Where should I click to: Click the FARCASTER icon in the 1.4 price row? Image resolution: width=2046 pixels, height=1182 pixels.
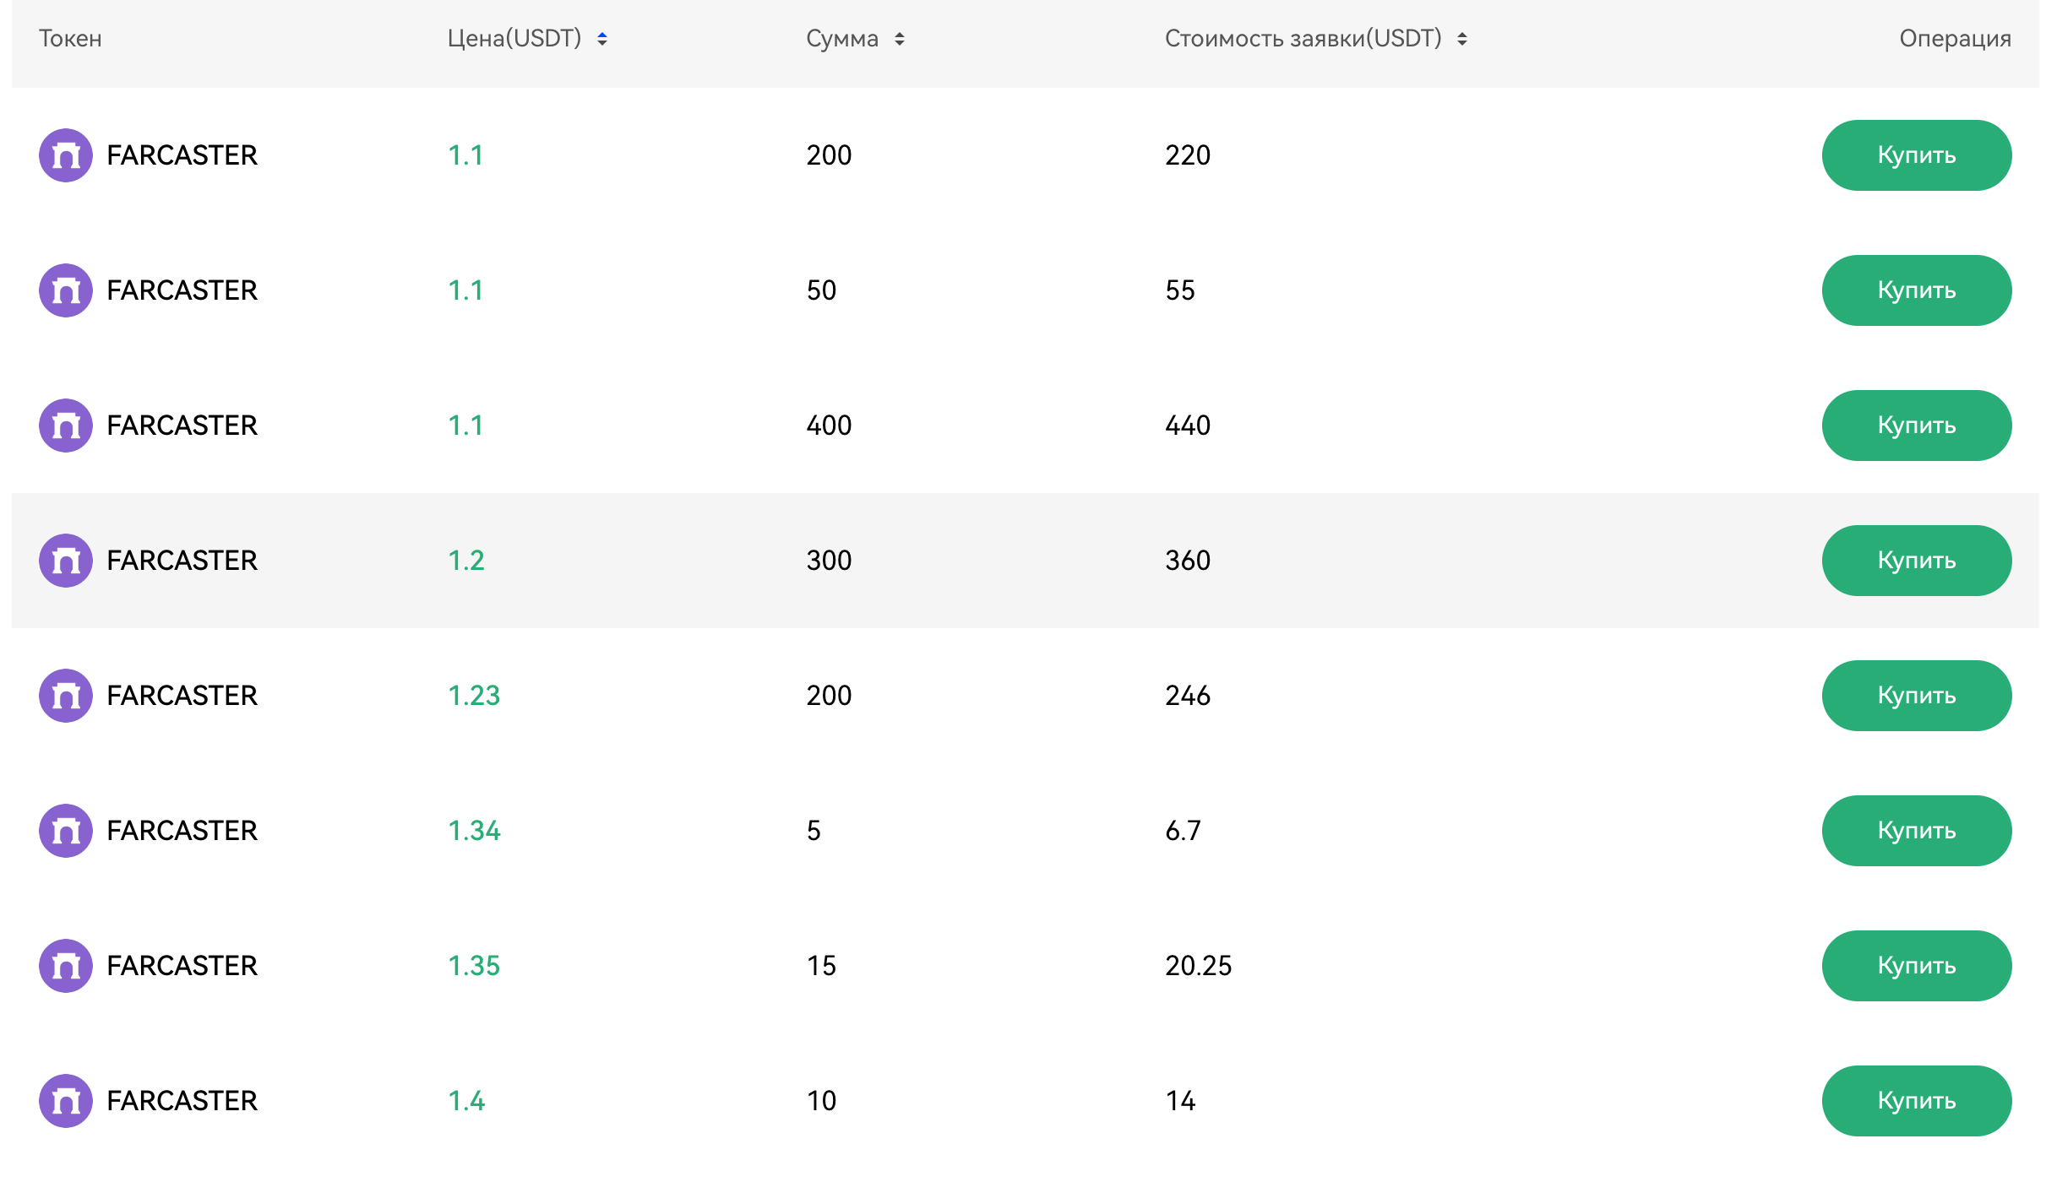coord(66,1101)
